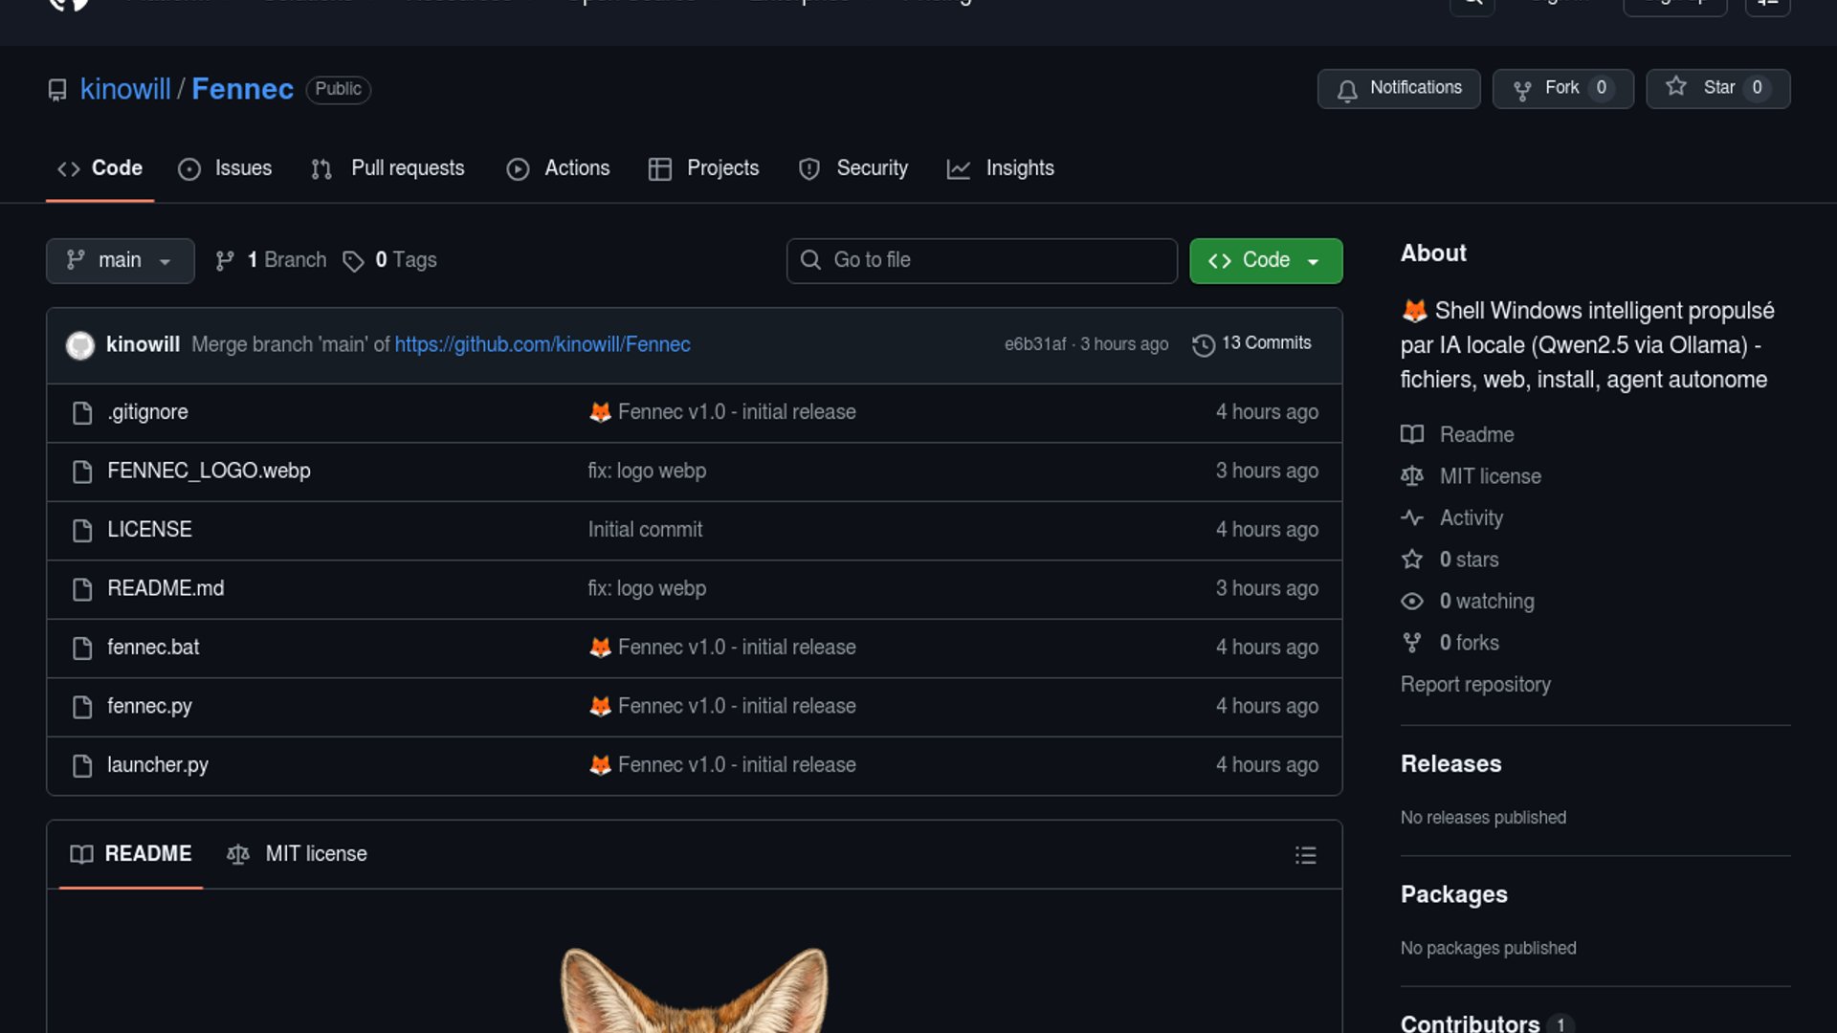Expand the main branch selector
This screenshot has width=1837, height=1033.
(120, 260)
